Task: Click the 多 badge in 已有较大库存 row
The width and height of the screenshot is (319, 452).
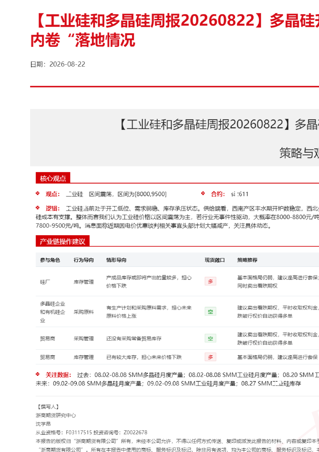Action: click(211, 357)
